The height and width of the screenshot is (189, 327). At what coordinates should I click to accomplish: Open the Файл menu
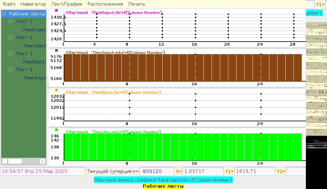(9, 4)
